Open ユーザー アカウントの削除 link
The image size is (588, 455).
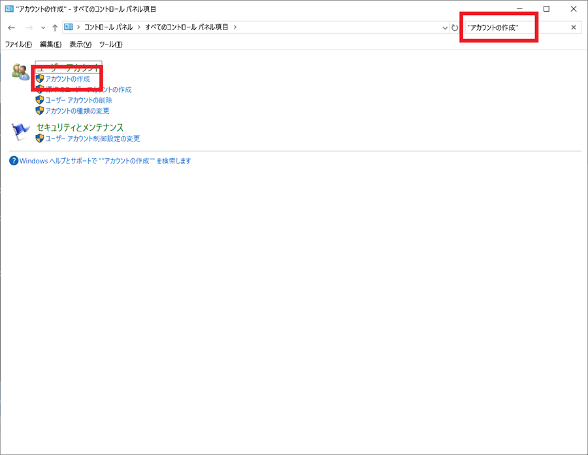tap(78, 101)
